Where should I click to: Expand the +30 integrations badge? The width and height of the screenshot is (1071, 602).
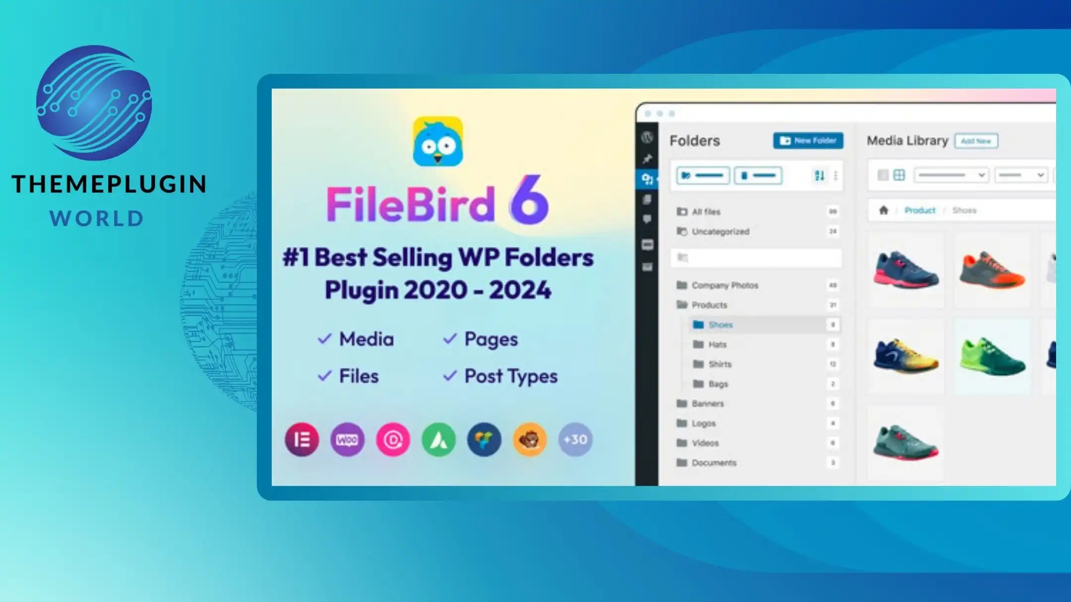point(577,439)
